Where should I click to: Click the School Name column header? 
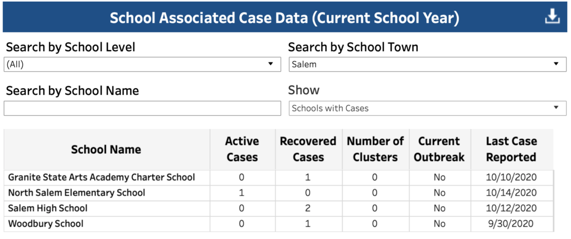click(x=106, y=149)
